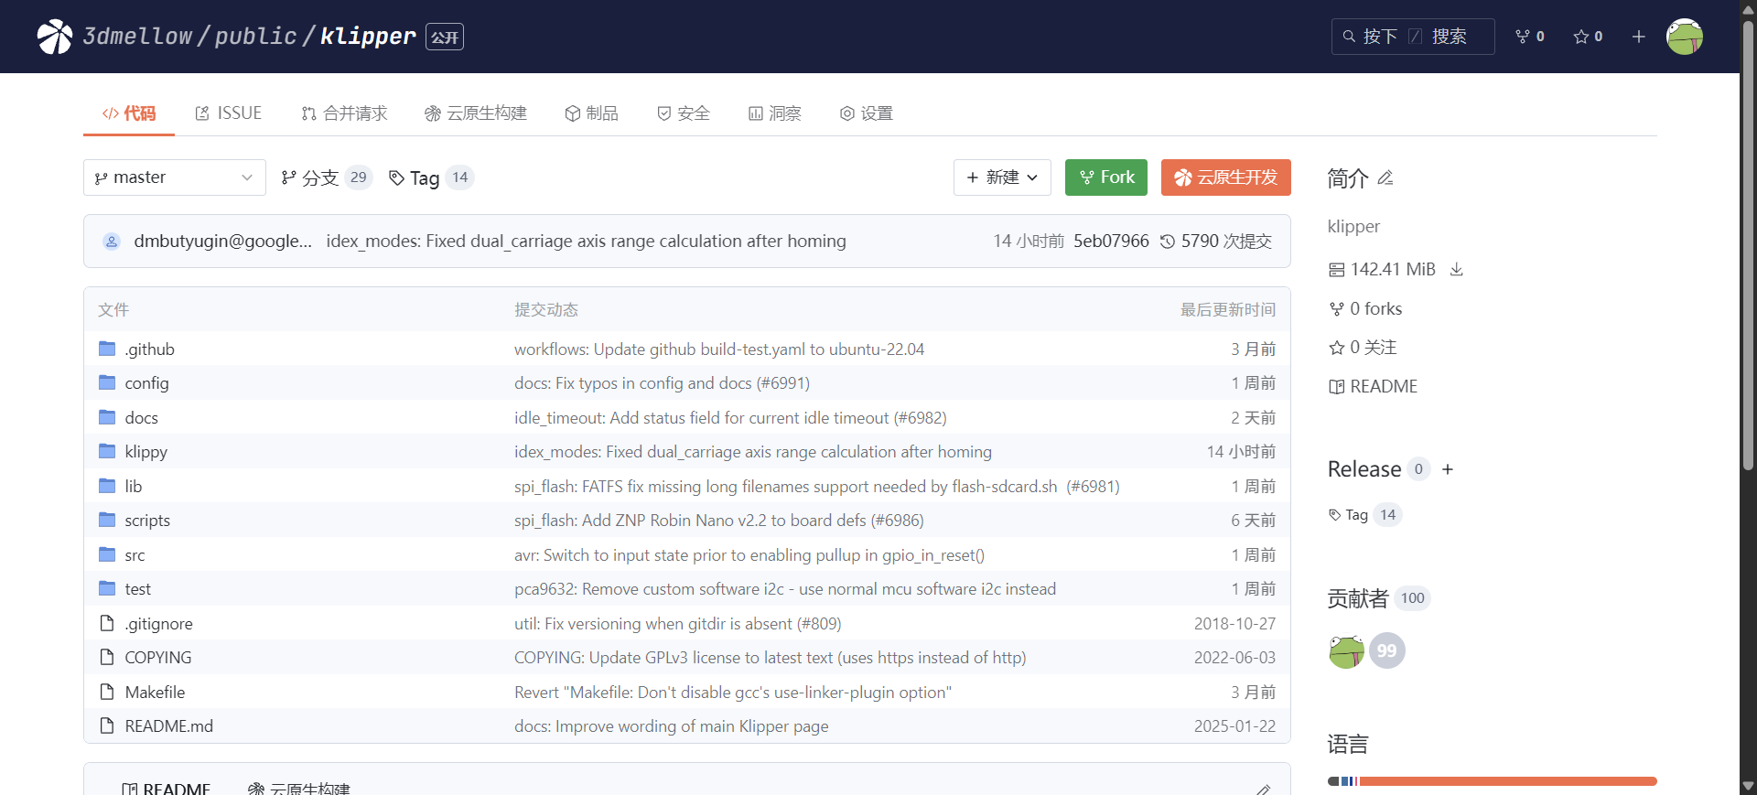Open the 设置 tab
The height and width of the screenshot is (795, 1757).
867,113
